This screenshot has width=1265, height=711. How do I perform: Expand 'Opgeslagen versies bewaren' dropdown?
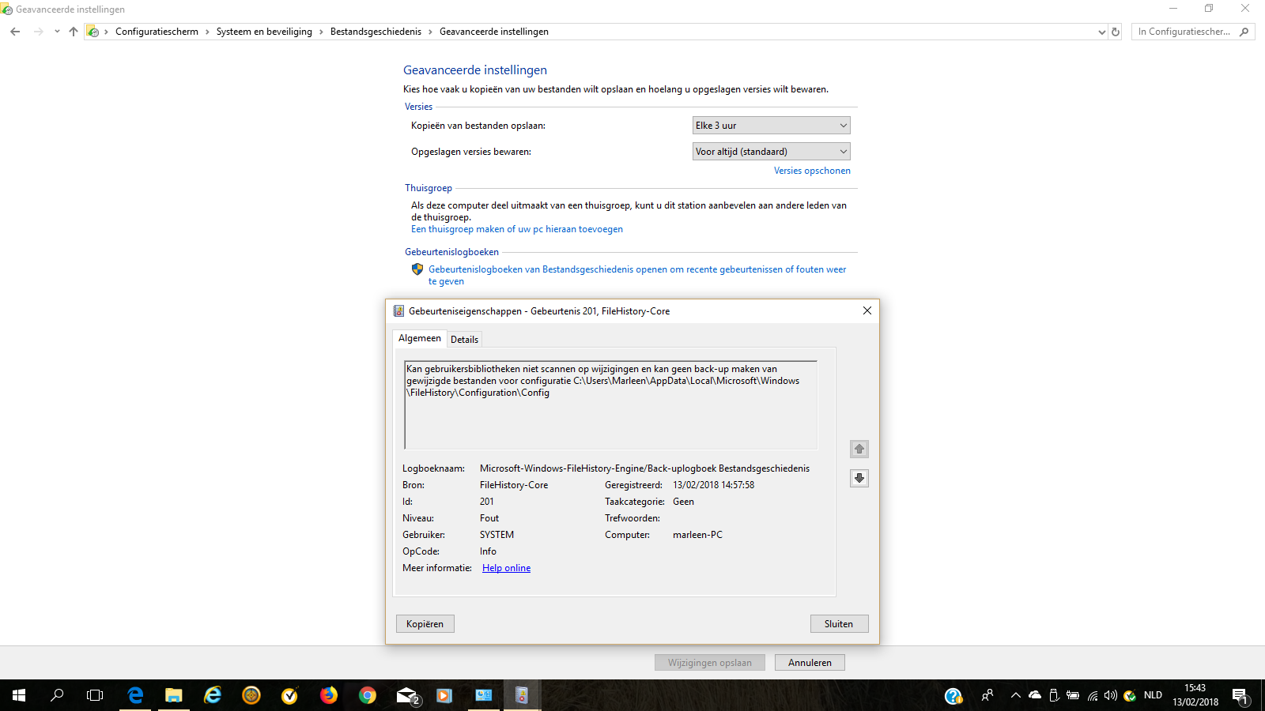pyautogui.click(x=771, y=152)
